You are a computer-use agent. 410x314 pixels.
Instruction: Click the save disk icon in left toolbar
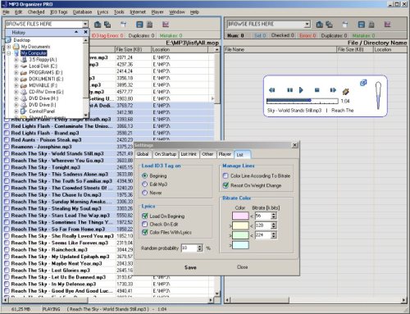(139, 25)
